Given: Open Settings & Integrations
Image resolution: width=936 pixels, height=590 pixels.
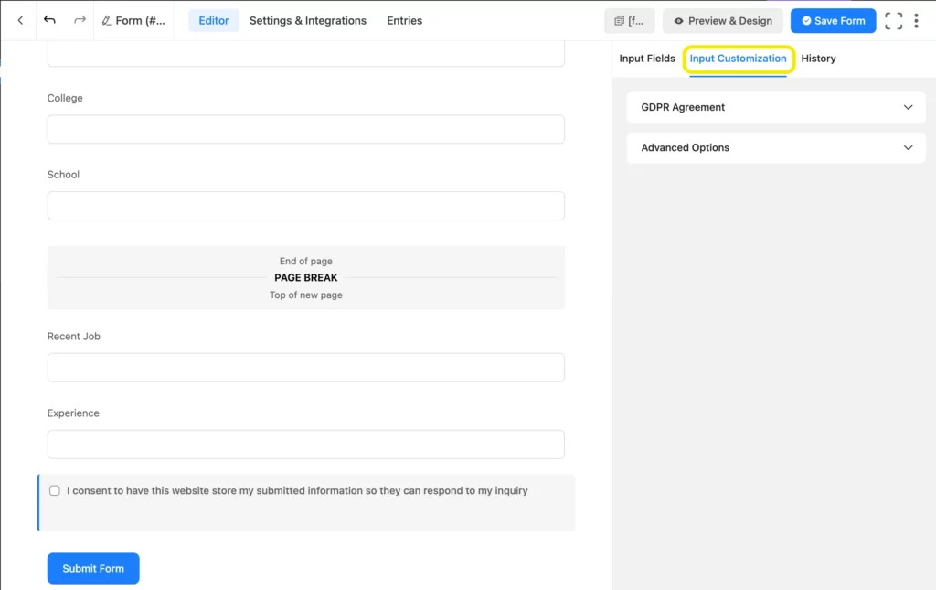Looking at the screenshot, I should pos(308,20).
